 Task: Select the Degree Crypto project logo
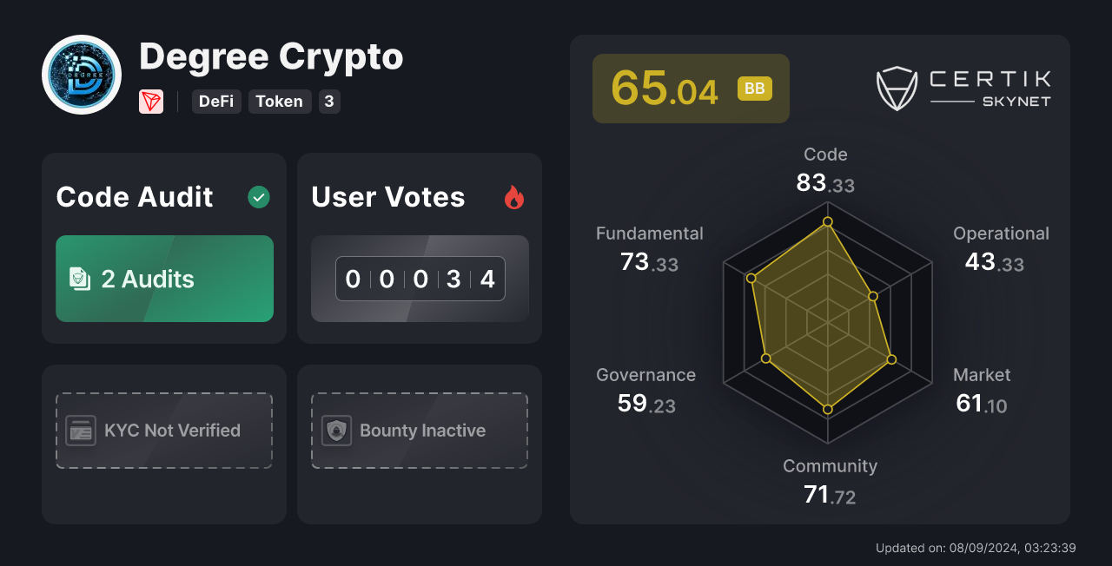[81, 74]
